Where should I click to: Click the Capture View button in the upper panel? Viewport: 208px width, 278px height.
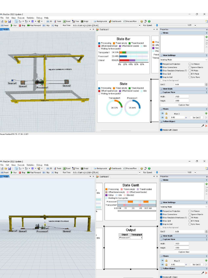coord(184,105)
